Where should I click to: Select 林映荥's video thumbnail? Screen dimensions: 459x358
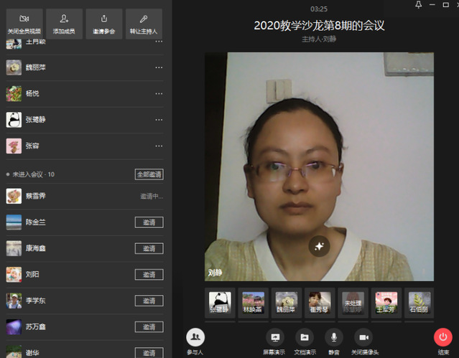point(253,302)
